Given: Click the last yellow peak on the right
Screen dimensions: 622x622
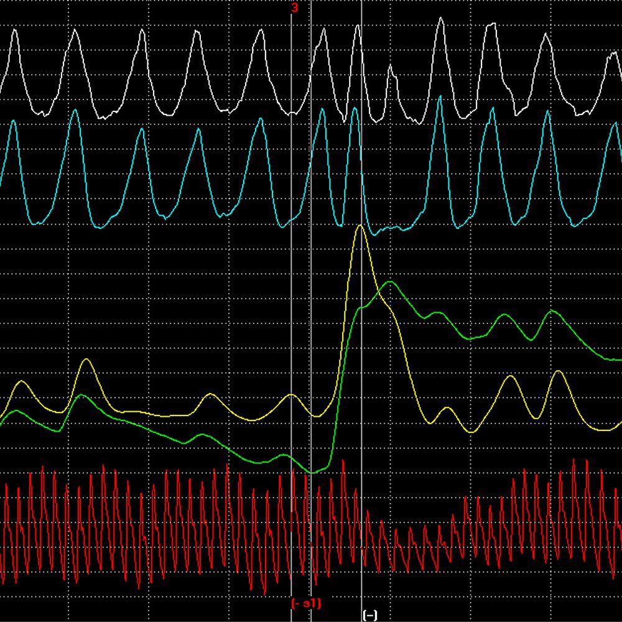Looking at the screenshot, I should pos(558,371).
